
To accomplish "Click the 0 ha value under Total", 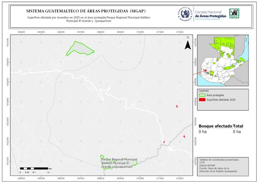I will pyautogui.click(x=237, y=132).
